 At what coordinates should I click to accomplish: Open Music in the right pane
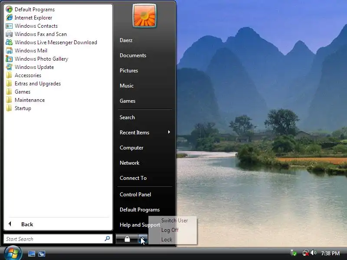coord(127,86)
